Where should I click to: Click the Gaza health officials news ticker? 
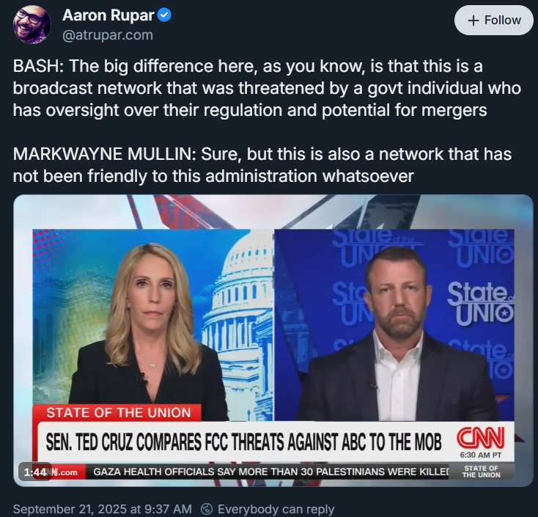tap(270, 472)
